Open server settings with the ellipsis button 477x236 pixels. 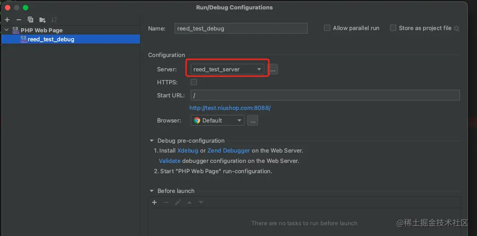(x=273, y=70)
